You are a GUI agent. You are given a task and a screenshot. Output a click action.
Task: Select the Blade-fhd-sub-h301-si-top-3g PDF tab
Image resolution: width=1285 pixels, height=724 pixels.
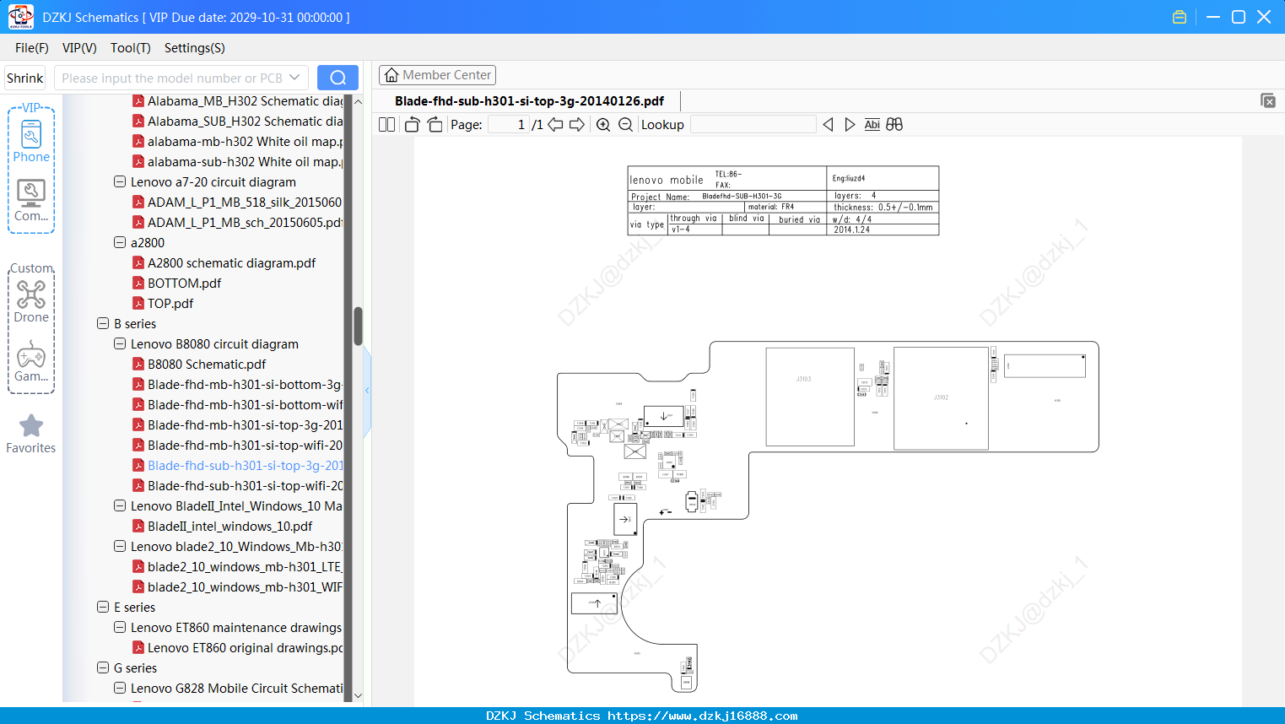pos(529,101)
